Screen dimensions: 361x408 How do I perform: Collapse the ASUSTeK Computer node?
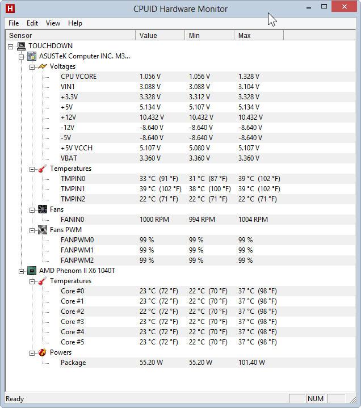pos(21,57)
